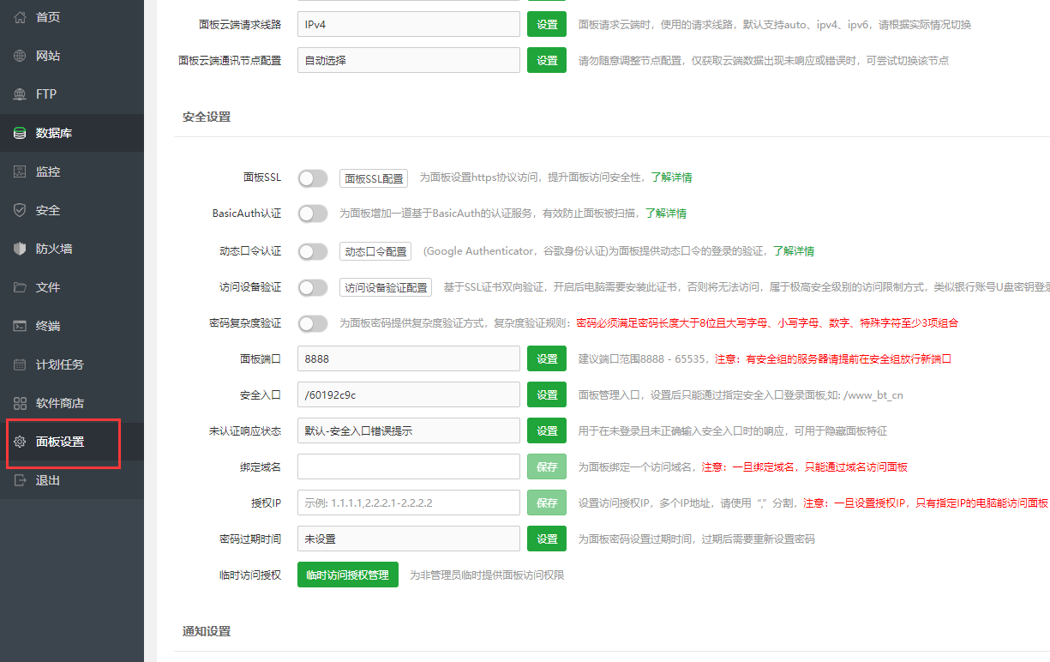Click the 面板云端请求线路 field showing IPv4
The image size is (1050, 662).
click(x=409, y=24)
